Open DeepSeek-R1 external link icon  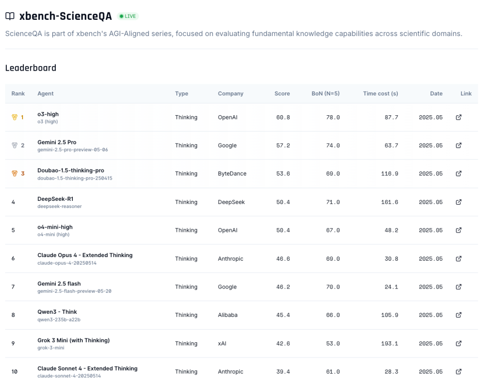(459, 202)
